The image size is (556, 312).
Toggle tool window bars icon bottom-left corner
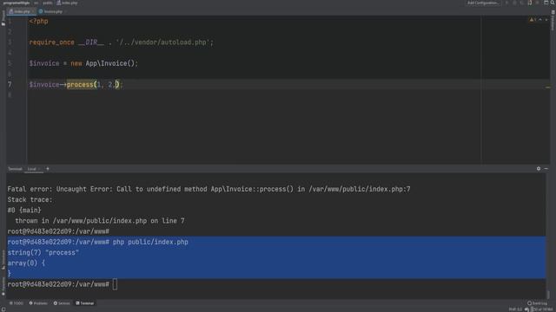coord(3,309)
